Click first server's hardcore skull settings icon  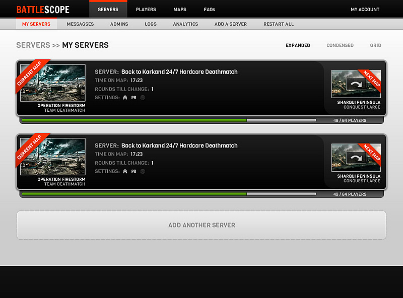(x=143, y=98)
